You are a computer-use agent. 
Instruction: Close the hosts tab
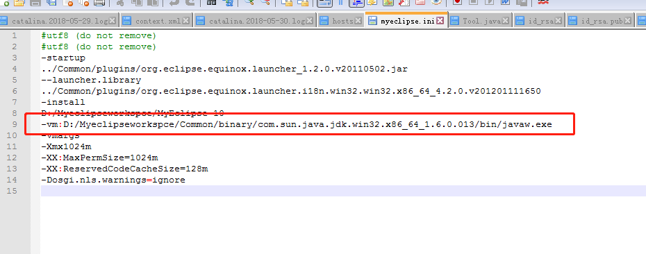point(358,21)
